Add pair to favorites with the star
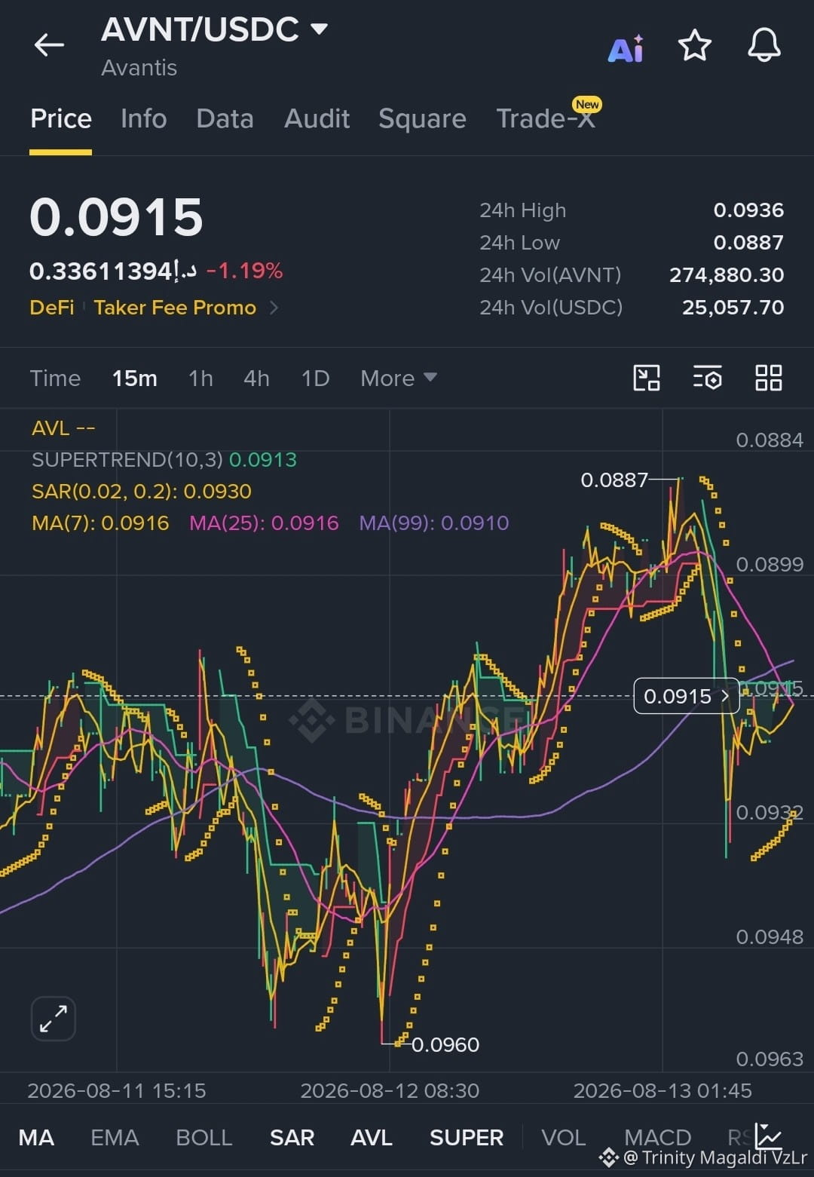 click(694, 46)
